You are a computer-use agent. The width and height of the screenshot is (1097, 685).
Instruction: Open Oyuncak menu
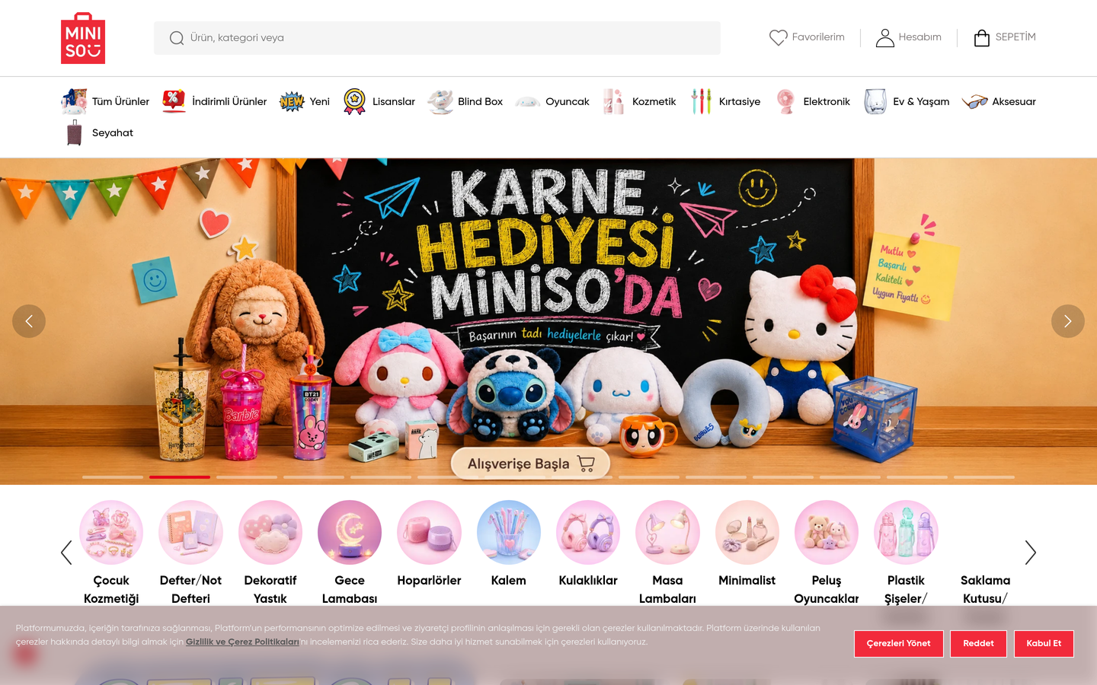[568, 101]
